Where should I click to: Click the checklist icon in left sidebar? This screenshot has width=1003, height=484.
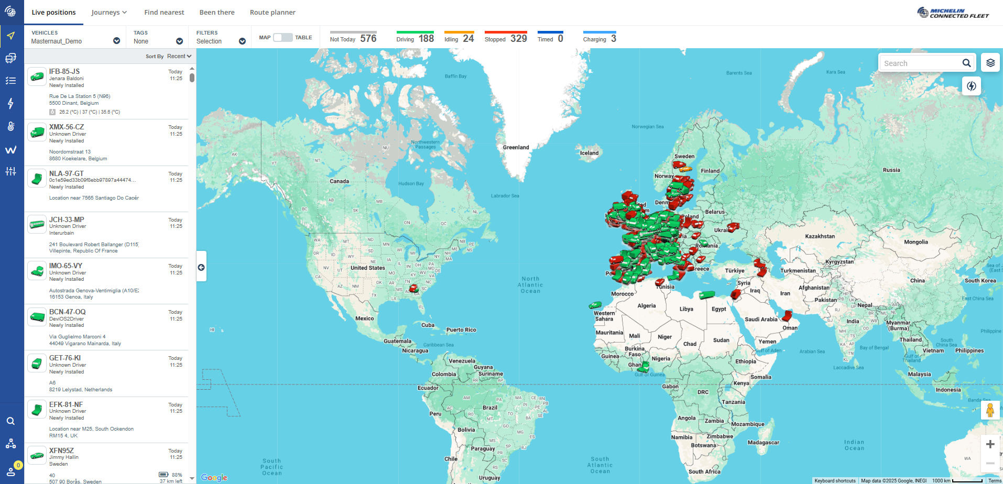tap(10, 81)
